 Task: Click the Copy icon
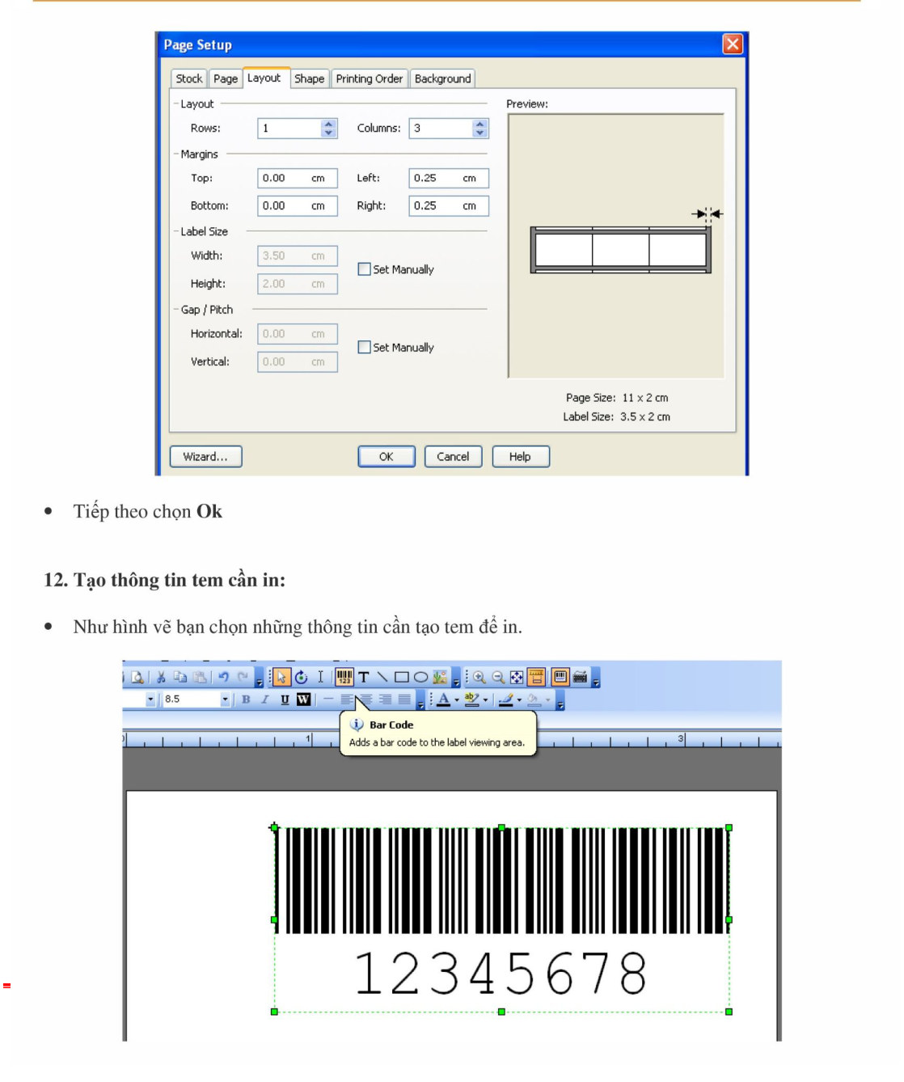(x=180, y=678)
